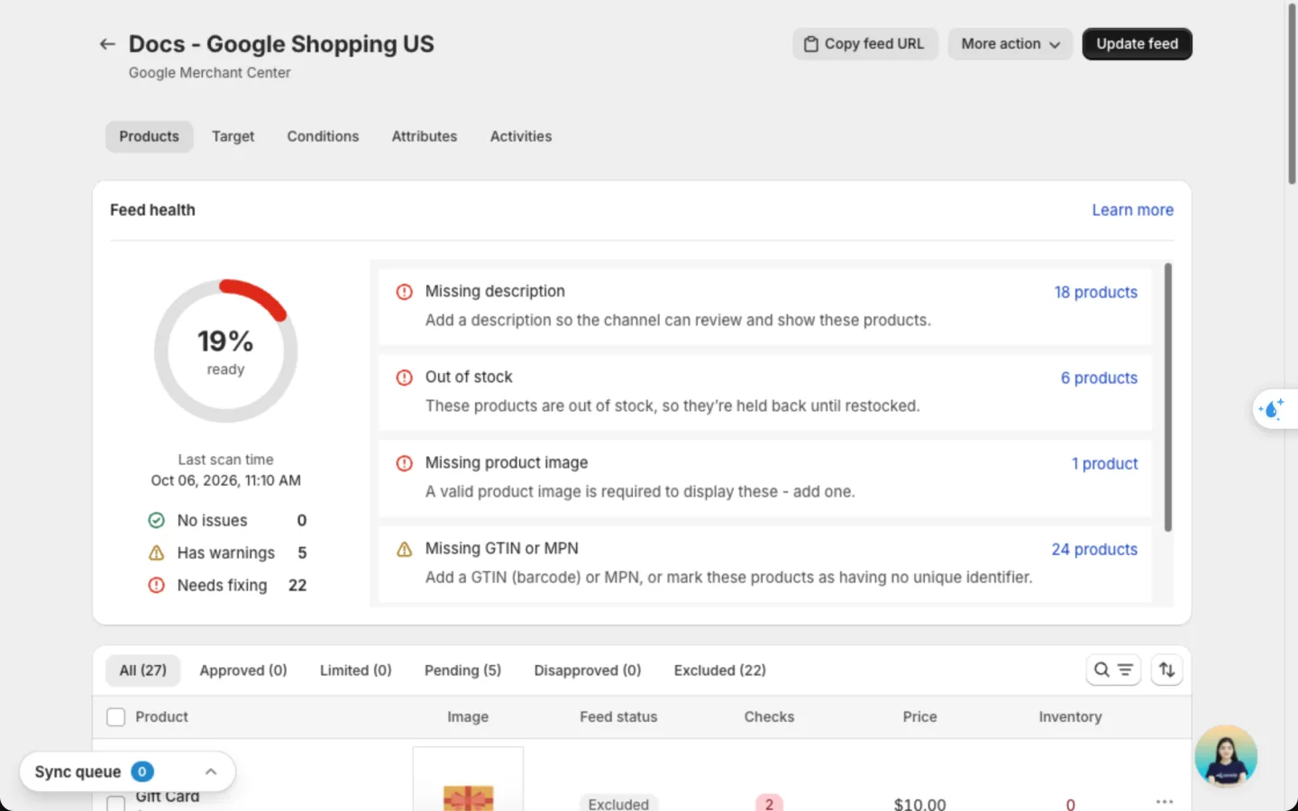This screenshot has height=811, width=1298.
Task: Open the 24 products link
Action: [1094, 550]
